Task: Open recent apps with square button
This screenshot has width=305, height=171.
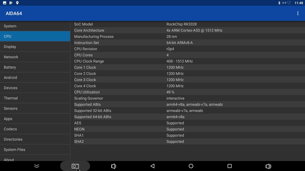Action: 229,166
